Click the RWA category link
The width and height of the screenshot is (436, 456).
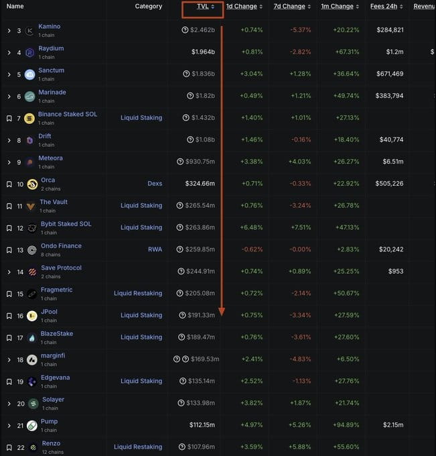(155, 249)
